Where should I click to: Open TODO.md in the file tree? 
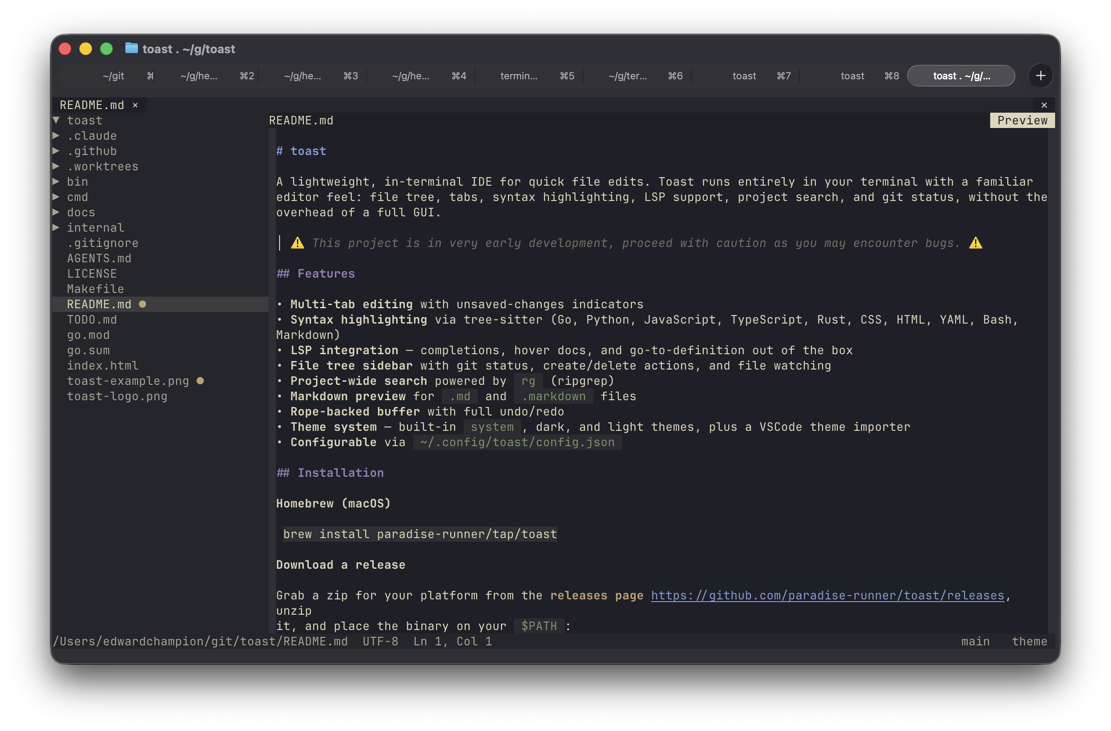[x=92, y=320]
